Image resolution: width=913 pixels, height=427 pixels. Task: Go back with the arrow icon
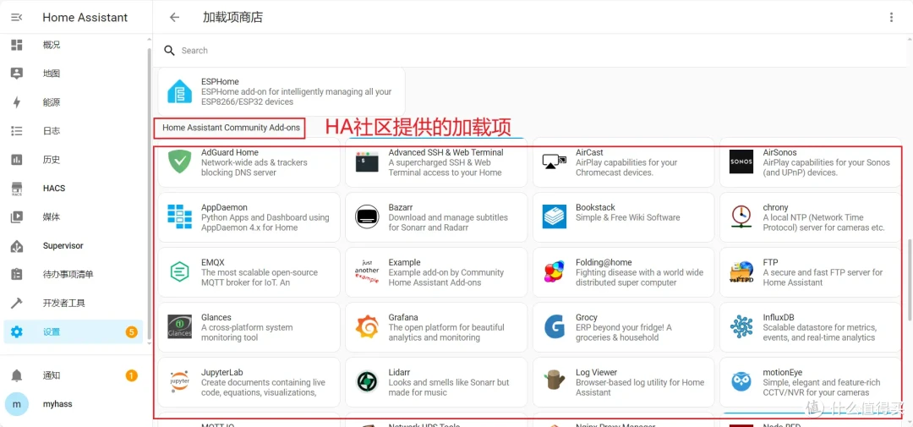pos(175,18)
